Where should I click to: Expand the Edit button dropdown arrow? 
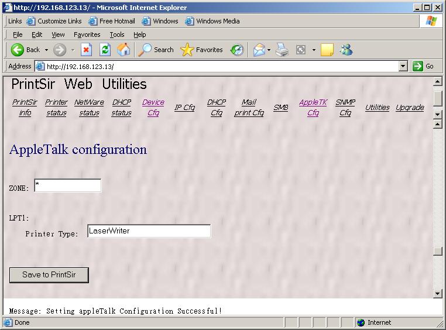click(x=314, y=50)
